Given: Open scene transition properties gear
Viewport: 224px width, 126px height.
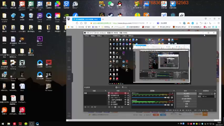Looking at the screenshot, I should click(215, 94).
